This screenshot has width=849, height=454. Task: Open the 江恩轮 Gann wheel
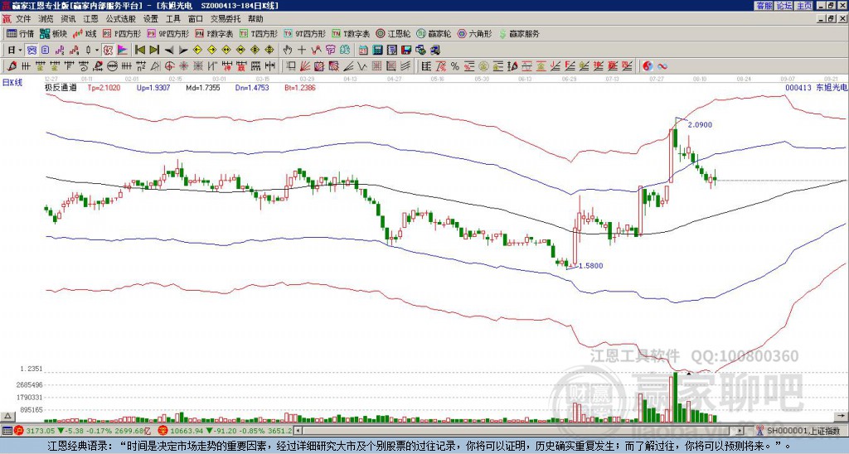point(393,33)
